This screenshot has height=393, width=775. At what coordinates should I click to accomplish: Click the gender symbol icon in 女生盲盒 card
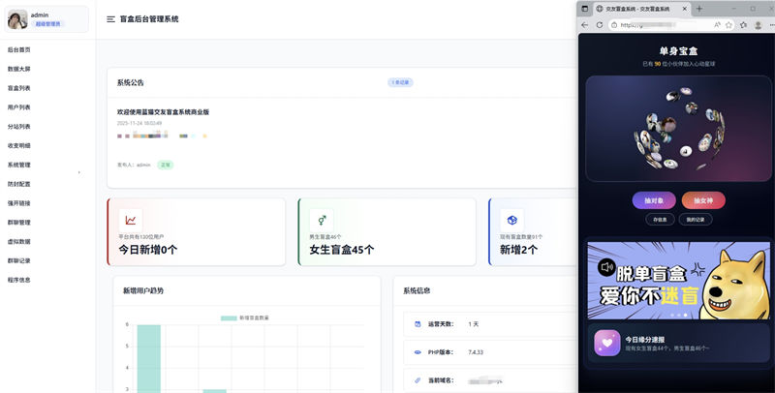point(321,219)
